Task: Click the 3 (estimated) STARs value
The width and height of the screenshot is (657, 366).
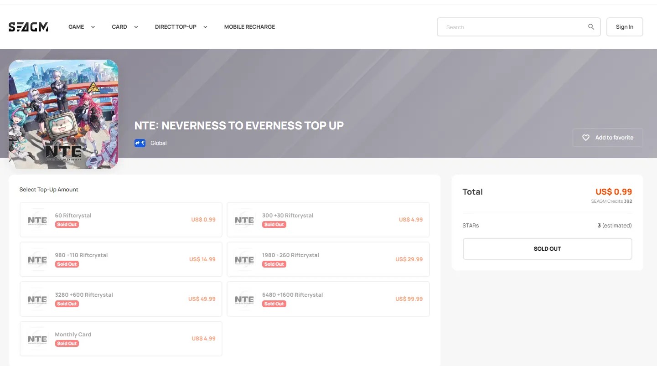Action: [615, 226]
